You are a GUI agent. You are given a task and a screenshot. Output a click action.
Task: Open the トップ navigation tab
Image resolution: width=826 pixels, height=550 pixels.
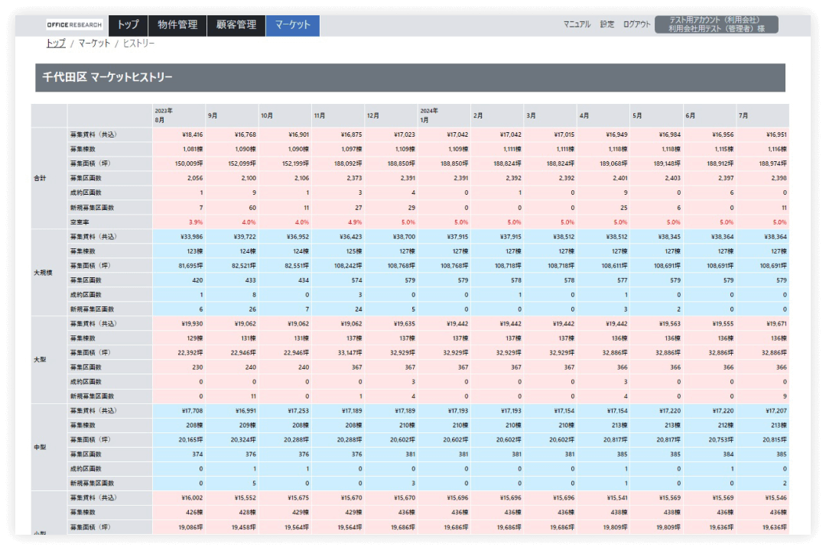tap(128, 25)
